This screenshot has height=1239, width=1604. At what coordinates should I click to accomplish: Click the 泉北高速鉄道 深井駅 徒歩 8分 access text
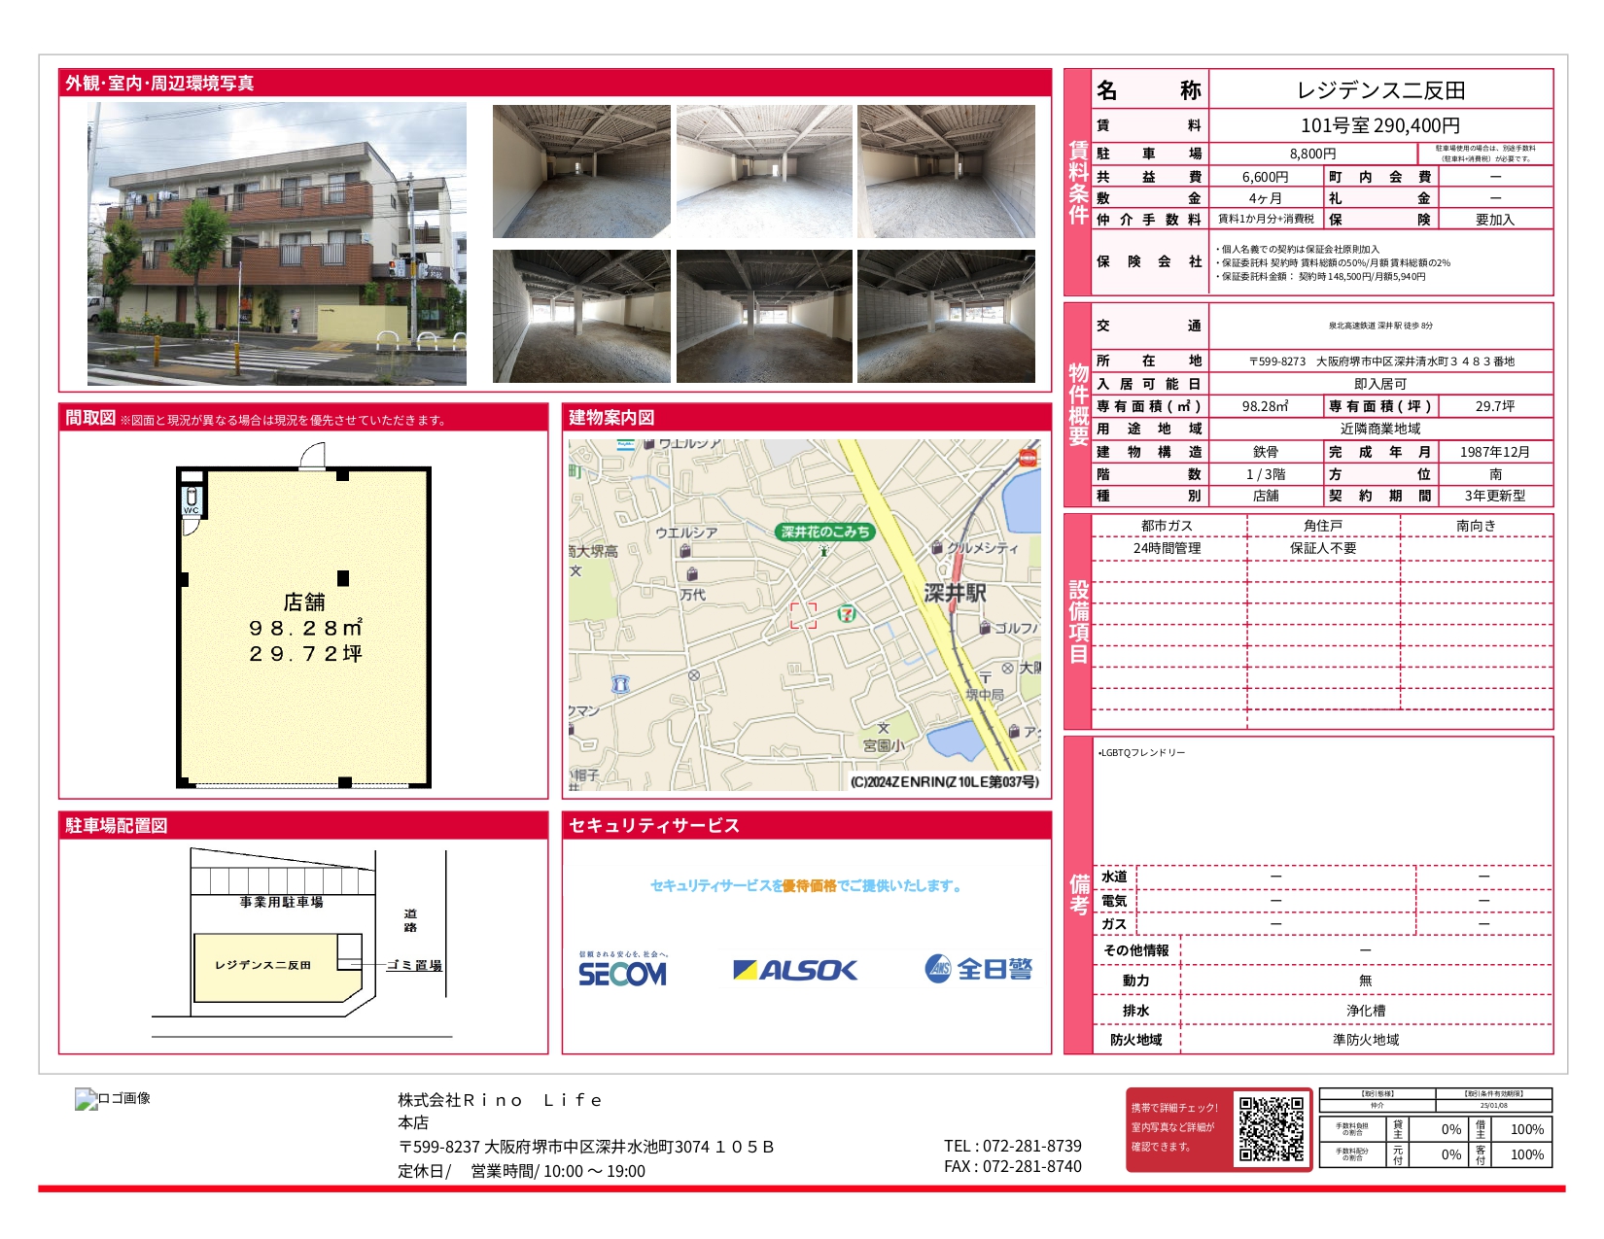point(1380,327)
